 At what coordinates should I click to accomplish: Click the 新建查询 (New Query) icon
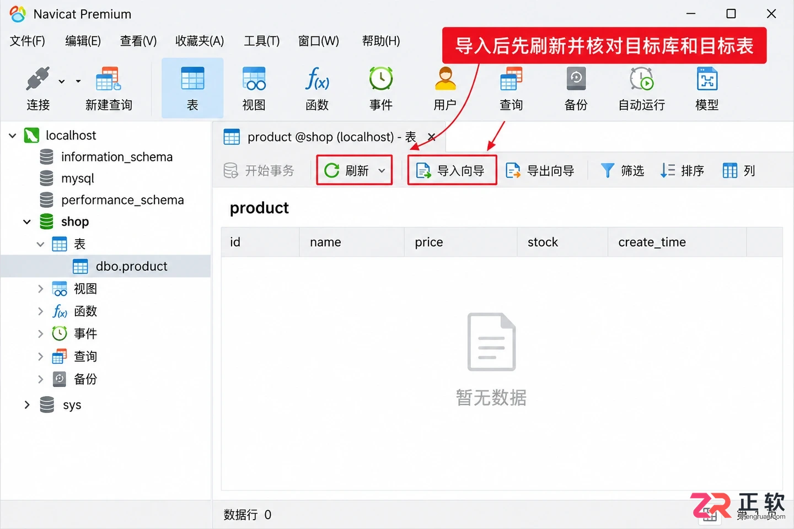109,88
